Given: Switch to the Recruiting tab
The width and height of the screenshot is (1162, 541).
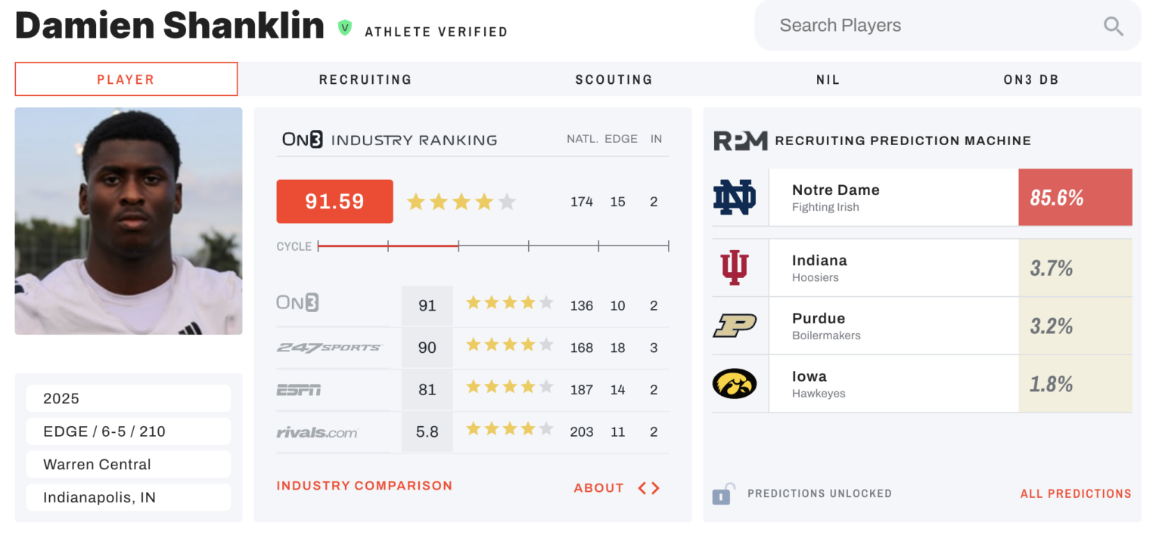Looking at the screenshot, I should point(365,79).
